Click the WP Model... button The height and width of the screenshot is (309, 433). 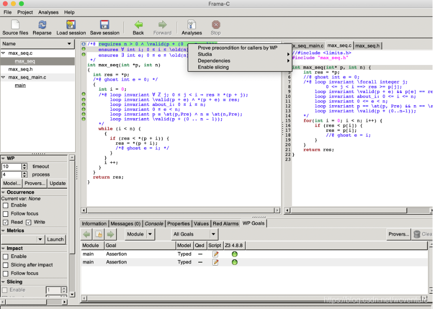coord(11,183)
